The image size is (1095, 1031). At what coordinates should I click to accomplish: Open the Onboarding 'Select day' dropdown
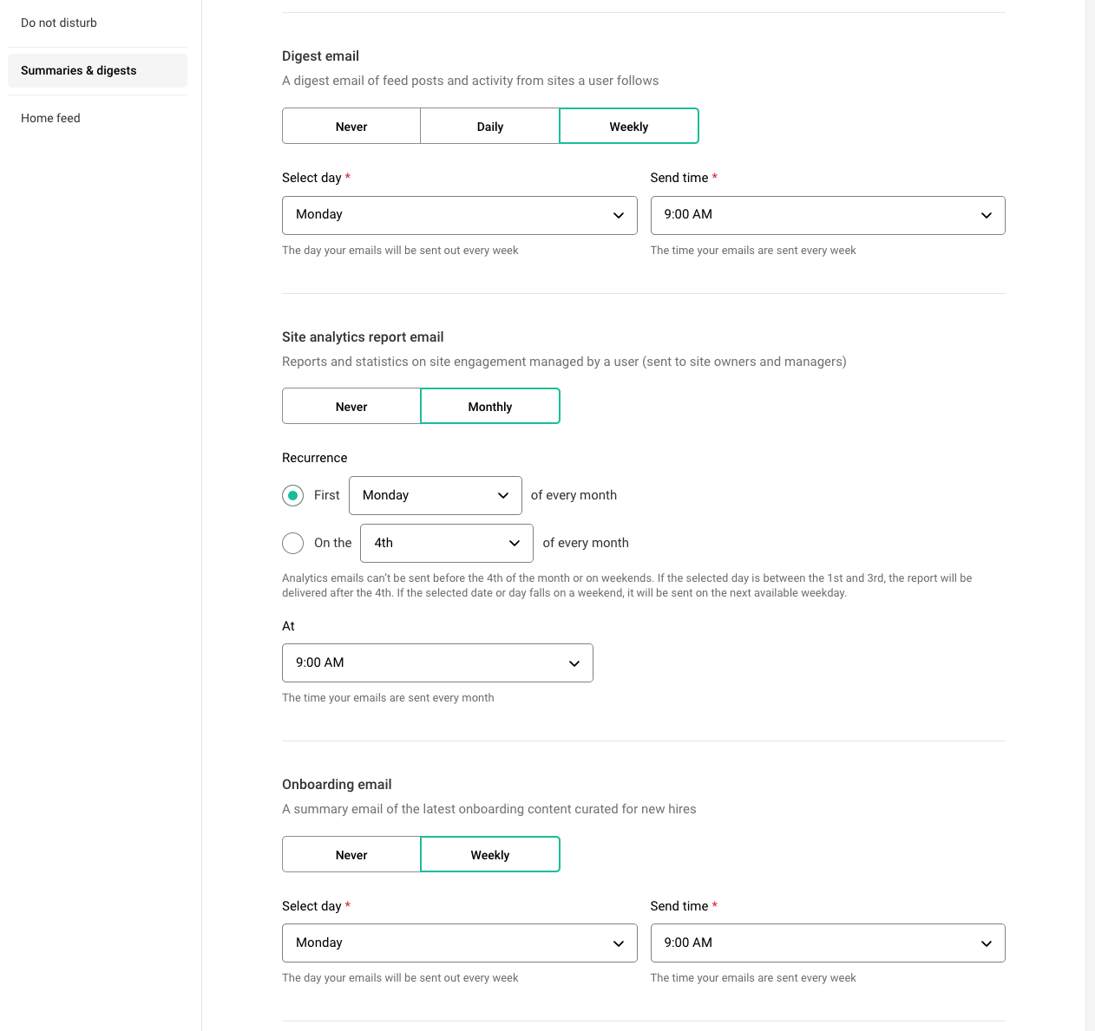(x=459, y=943)
